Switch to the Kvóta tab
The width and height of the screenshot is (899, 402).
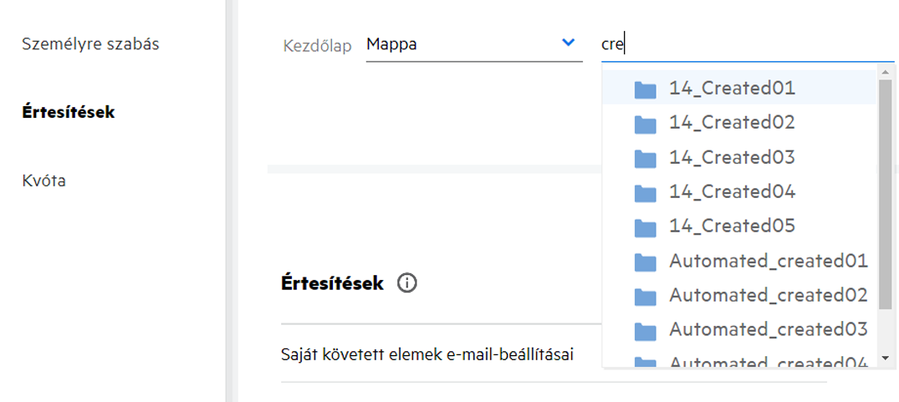pos(44,181)
